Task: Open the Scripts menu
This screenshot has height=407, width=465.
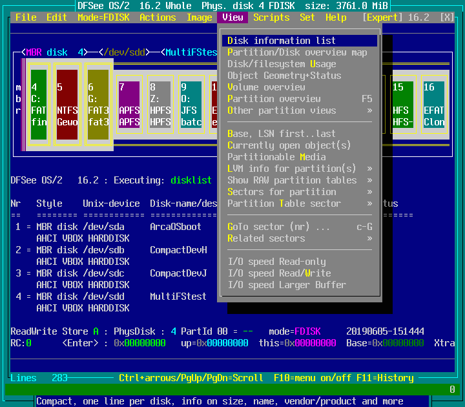Action: click(x=271, y=17)
